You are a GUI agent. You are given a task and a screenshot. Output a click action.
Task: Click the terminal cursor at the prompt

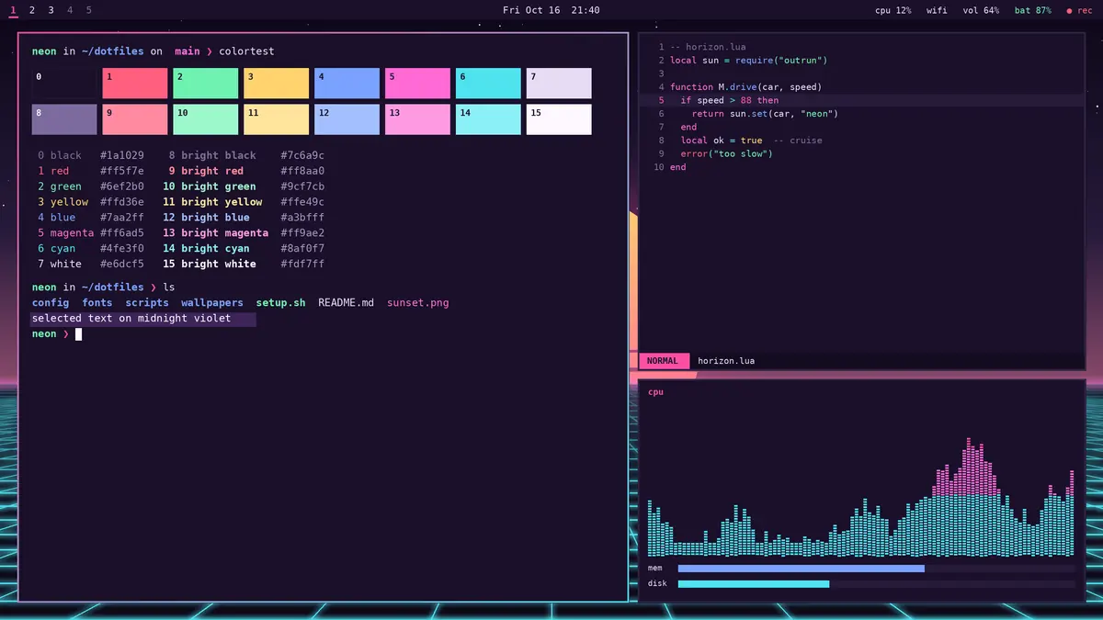click(x=79, y=334)
